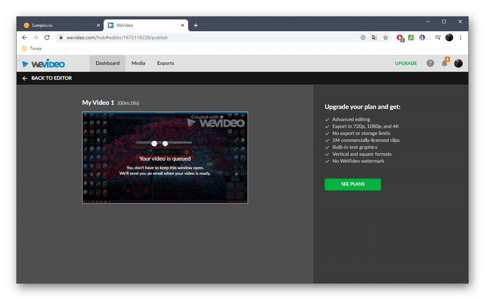Select the WeVideo browser tab
485x300 pixels.
[145, 26]
